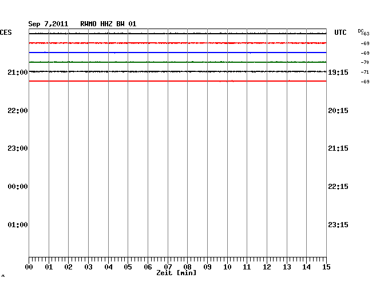Screen dimensions: 372x282
Task: Click the '08' minute axis label
Action: [187, 267]
